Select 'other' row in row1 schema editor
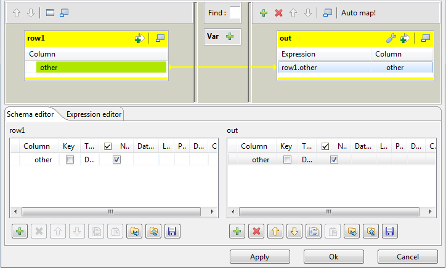This screenshot has height=268, width=446. 114,160
